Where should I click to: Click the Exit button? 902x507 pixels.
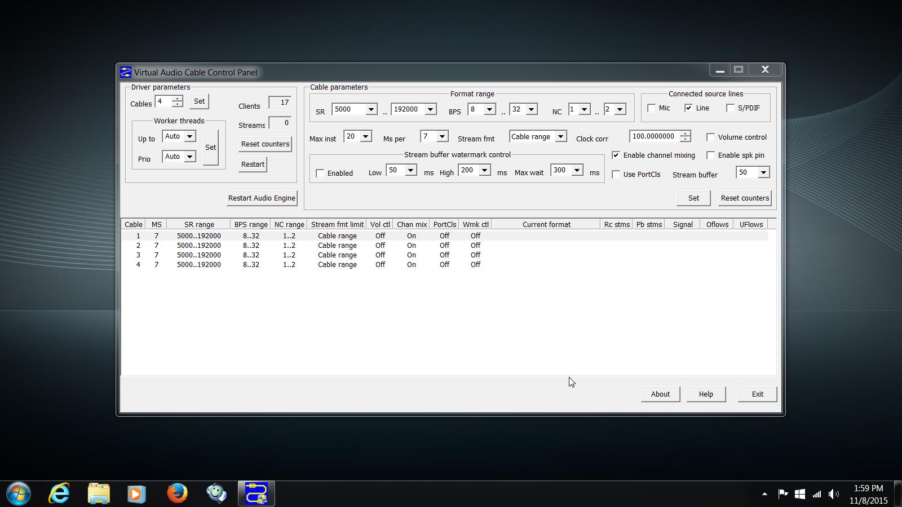click(758, 394)
